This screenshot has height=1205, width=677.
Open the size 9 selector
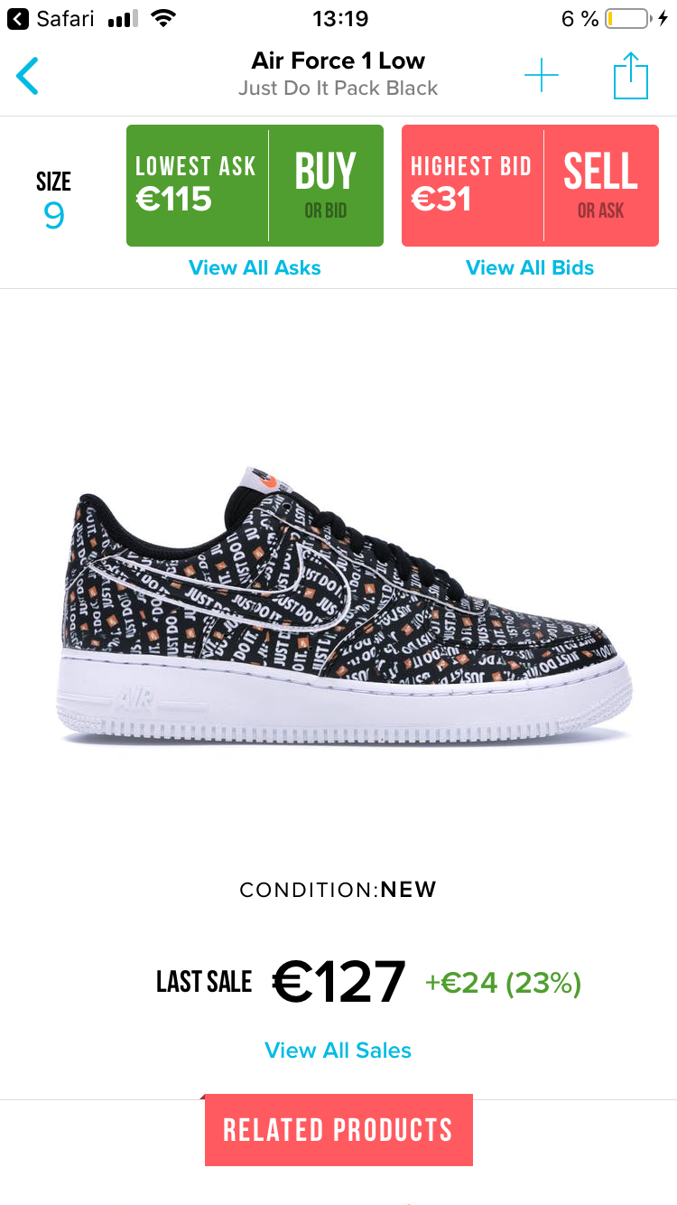54,201
